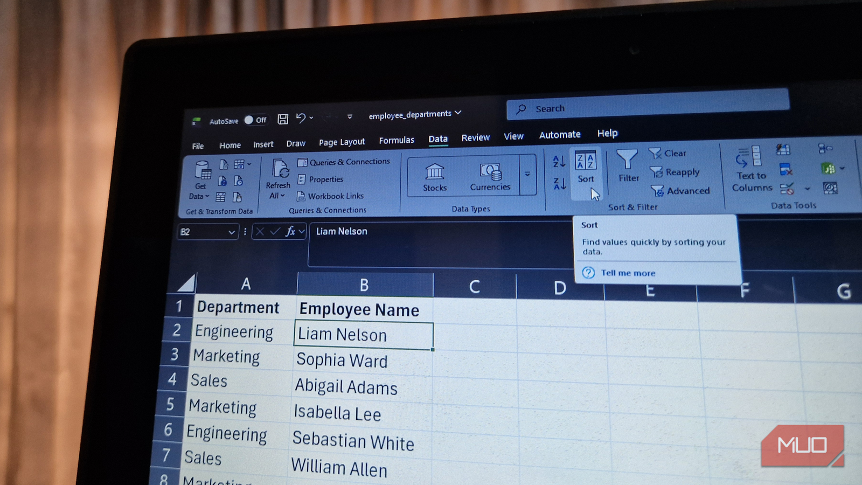Image resolution: width=862 pixels, height=485 pixels.
Task: Click Reapply filter
Action: [675, 172]
